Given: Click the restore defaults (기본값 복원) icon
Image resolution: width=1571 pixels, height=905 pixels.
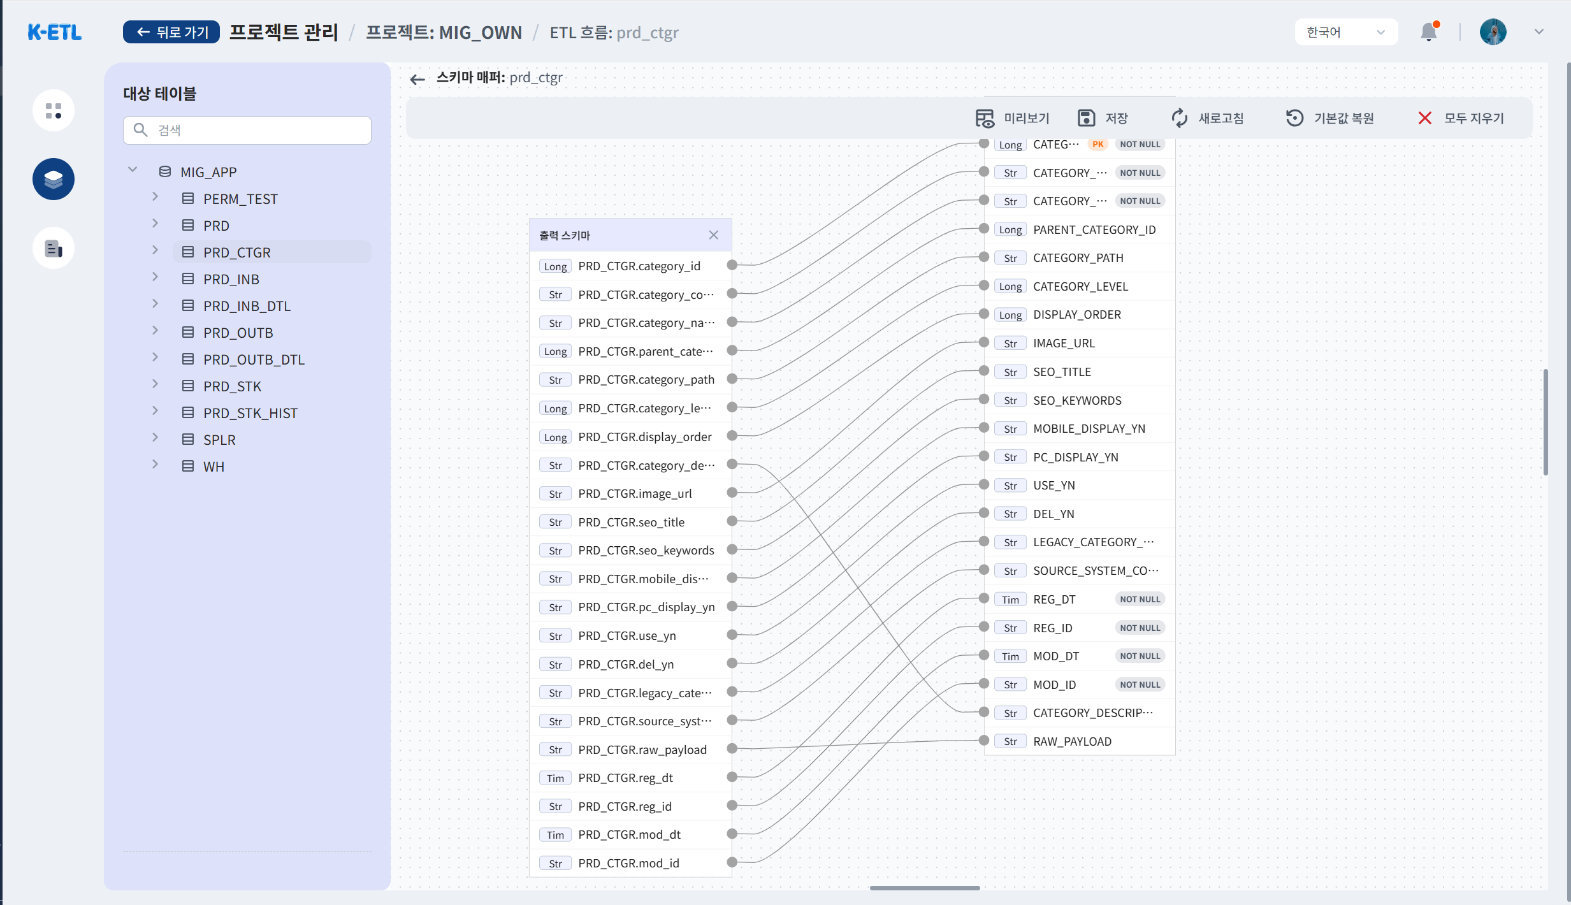Looking at the screenshot, I should coord(1294,118).
